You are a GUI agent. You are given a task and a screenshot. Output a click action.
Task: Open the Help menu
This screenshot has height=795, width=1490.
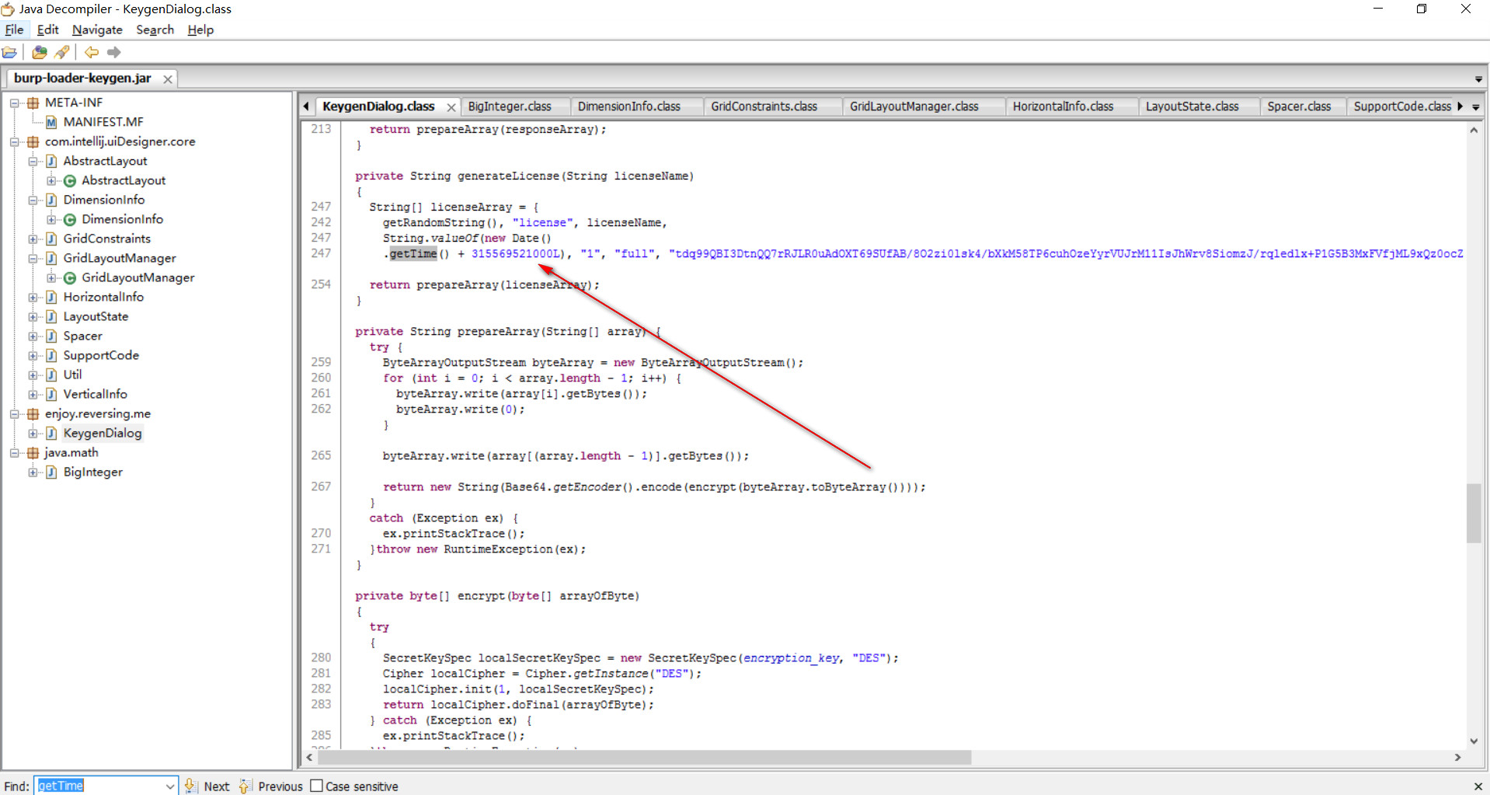pos(200,30)
